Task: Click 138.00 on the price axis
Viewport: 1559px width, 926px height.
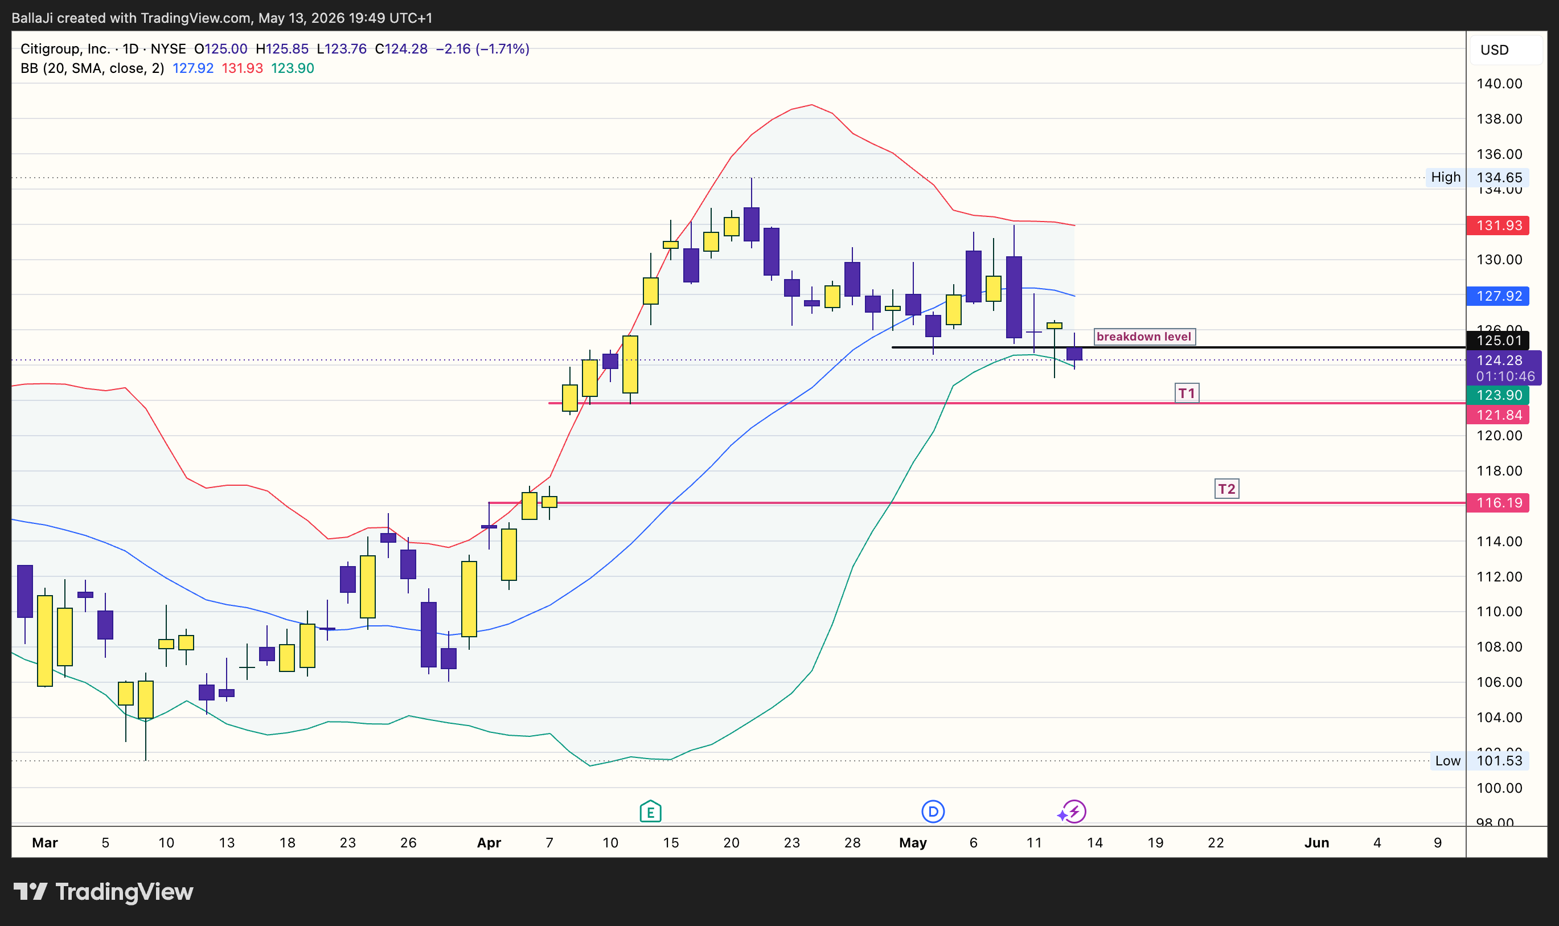Action: click(1499, 118)
